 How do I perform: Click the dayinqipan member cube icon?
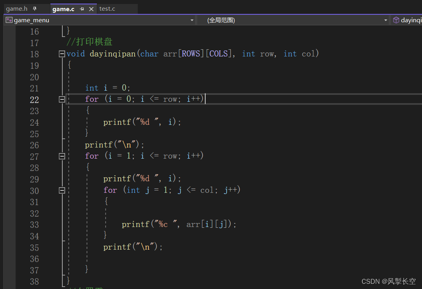click(396, 20)
